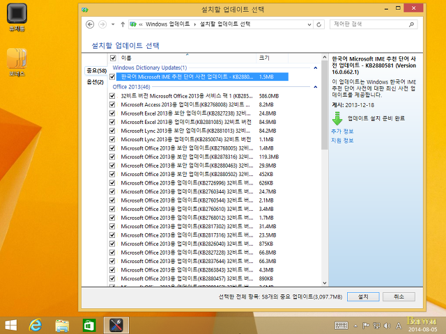Toggle the IME input mode A indicator

(399, 326)
